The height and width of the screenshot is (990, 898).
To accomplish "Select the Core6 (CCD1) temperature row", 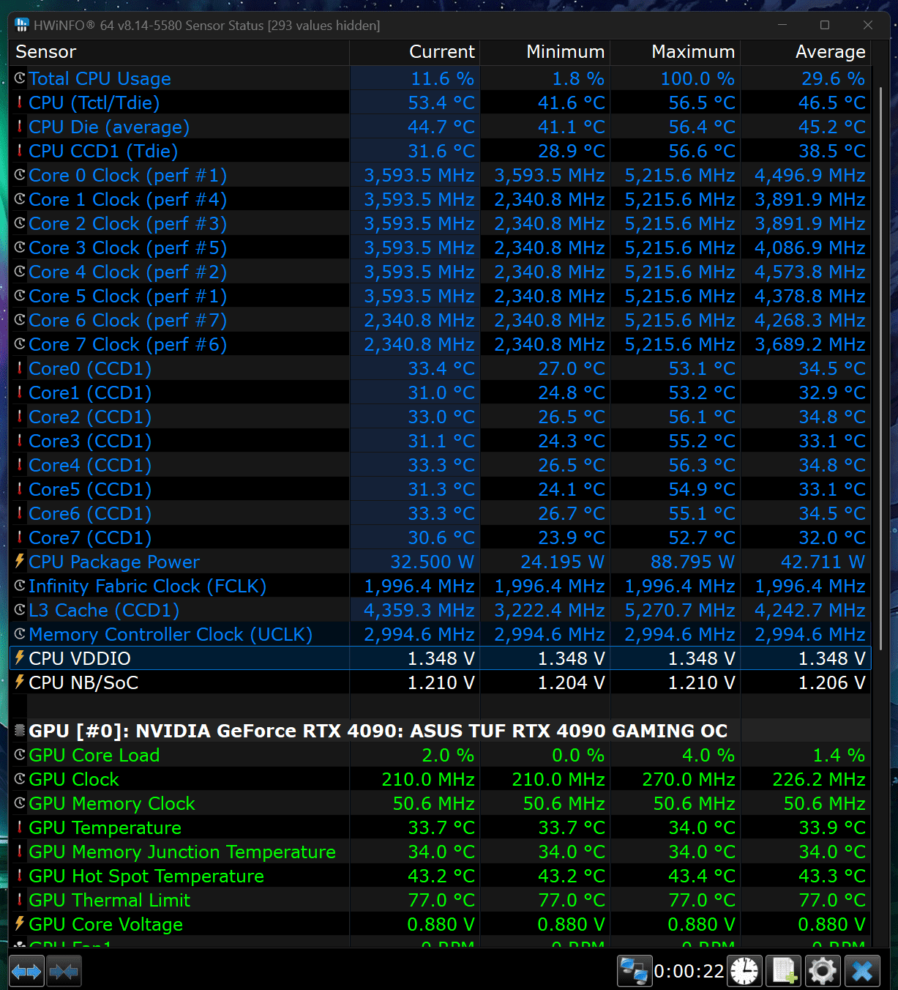I will [440, 513].
